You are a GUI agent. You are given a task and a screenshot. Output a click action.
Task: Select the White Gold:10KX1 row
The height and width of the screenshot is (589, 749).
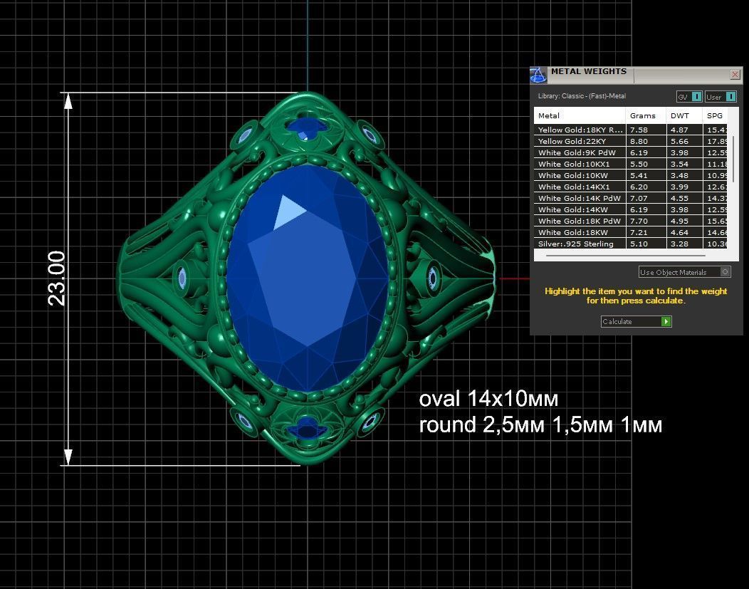coord(631,164)
